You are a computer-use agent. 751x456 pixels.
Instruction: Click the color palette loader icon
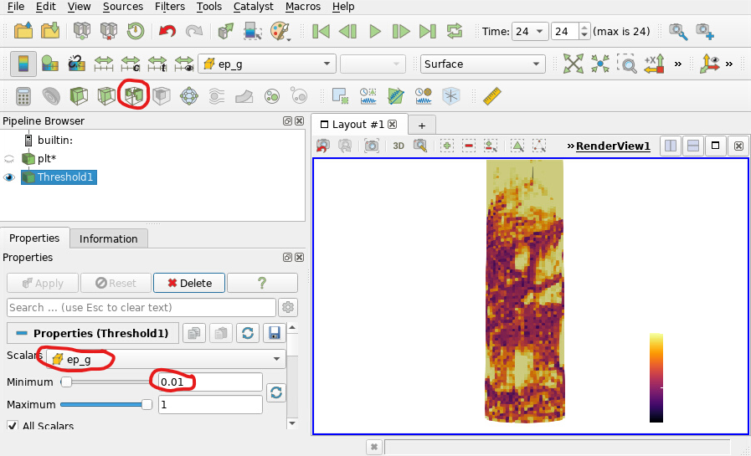point(280,31)
